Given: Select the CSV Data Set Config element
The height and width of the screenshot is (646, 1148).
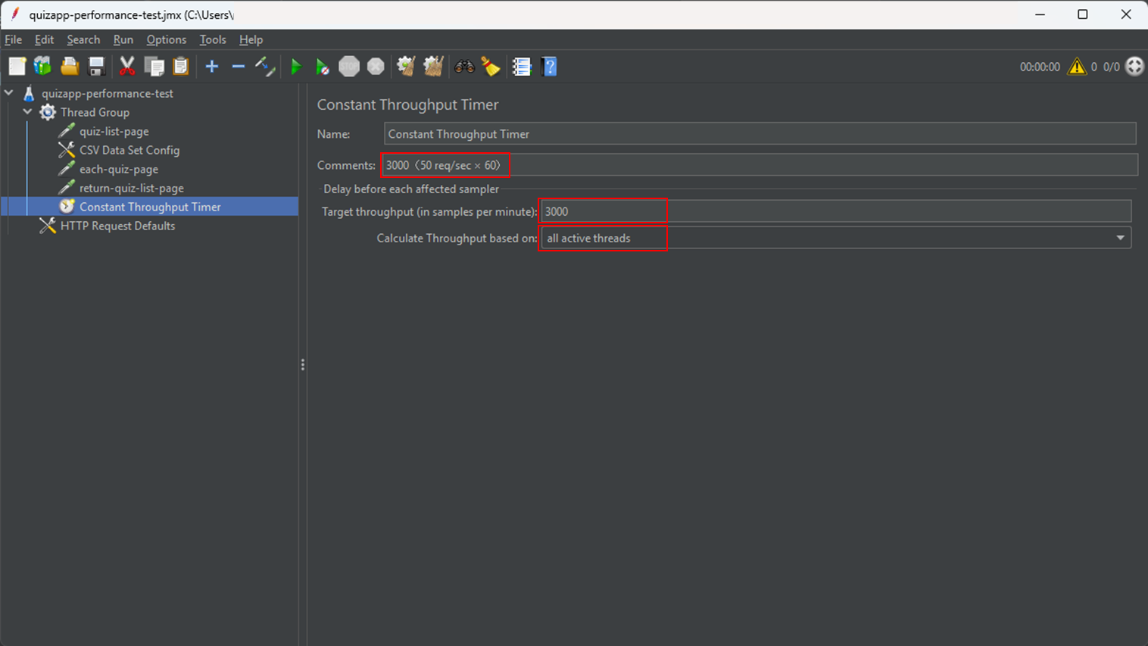Looking at the screenshot, I should 129,150.
